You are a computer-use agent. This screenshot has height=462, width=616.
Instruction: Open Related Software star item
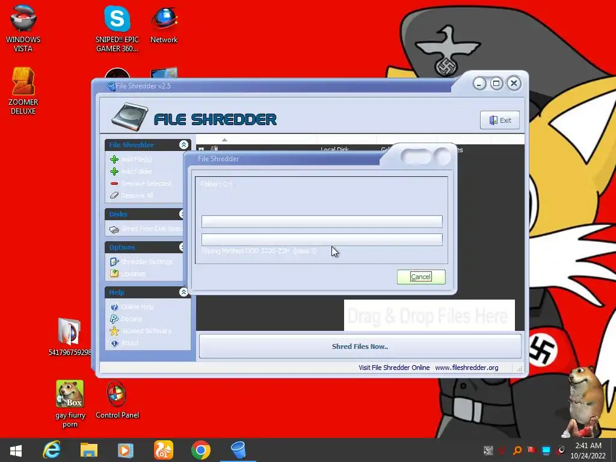coord(141,331)
